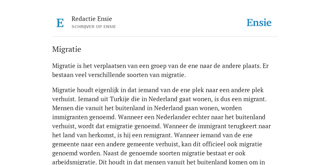The width and height of the screenshot is (330, 165).
Task: Click the intro paragraph starting 'Migratie is het verplaatsen'
Action: tap(160, 70)
